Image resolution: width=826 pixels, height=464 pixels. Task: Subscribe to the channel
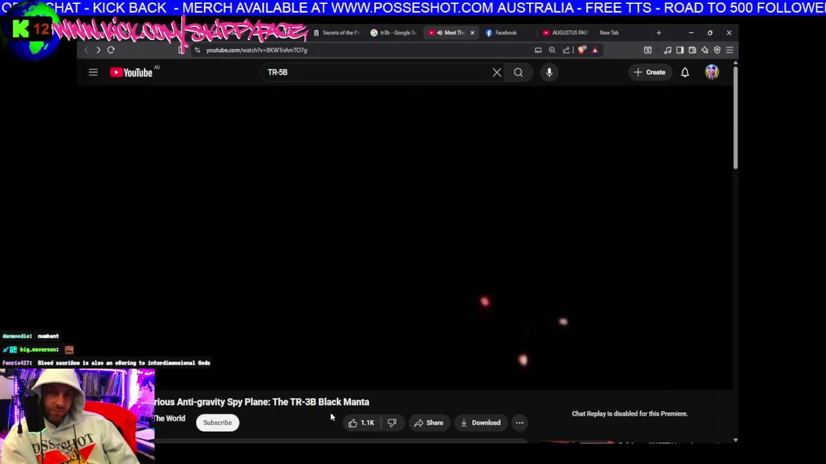[x=217, y=423]
